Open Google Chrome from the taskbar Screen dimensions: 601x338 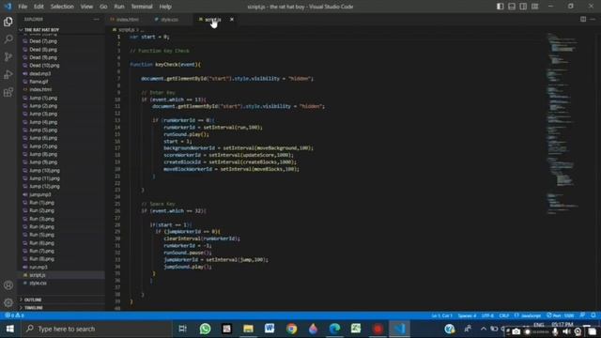[291, 329]
